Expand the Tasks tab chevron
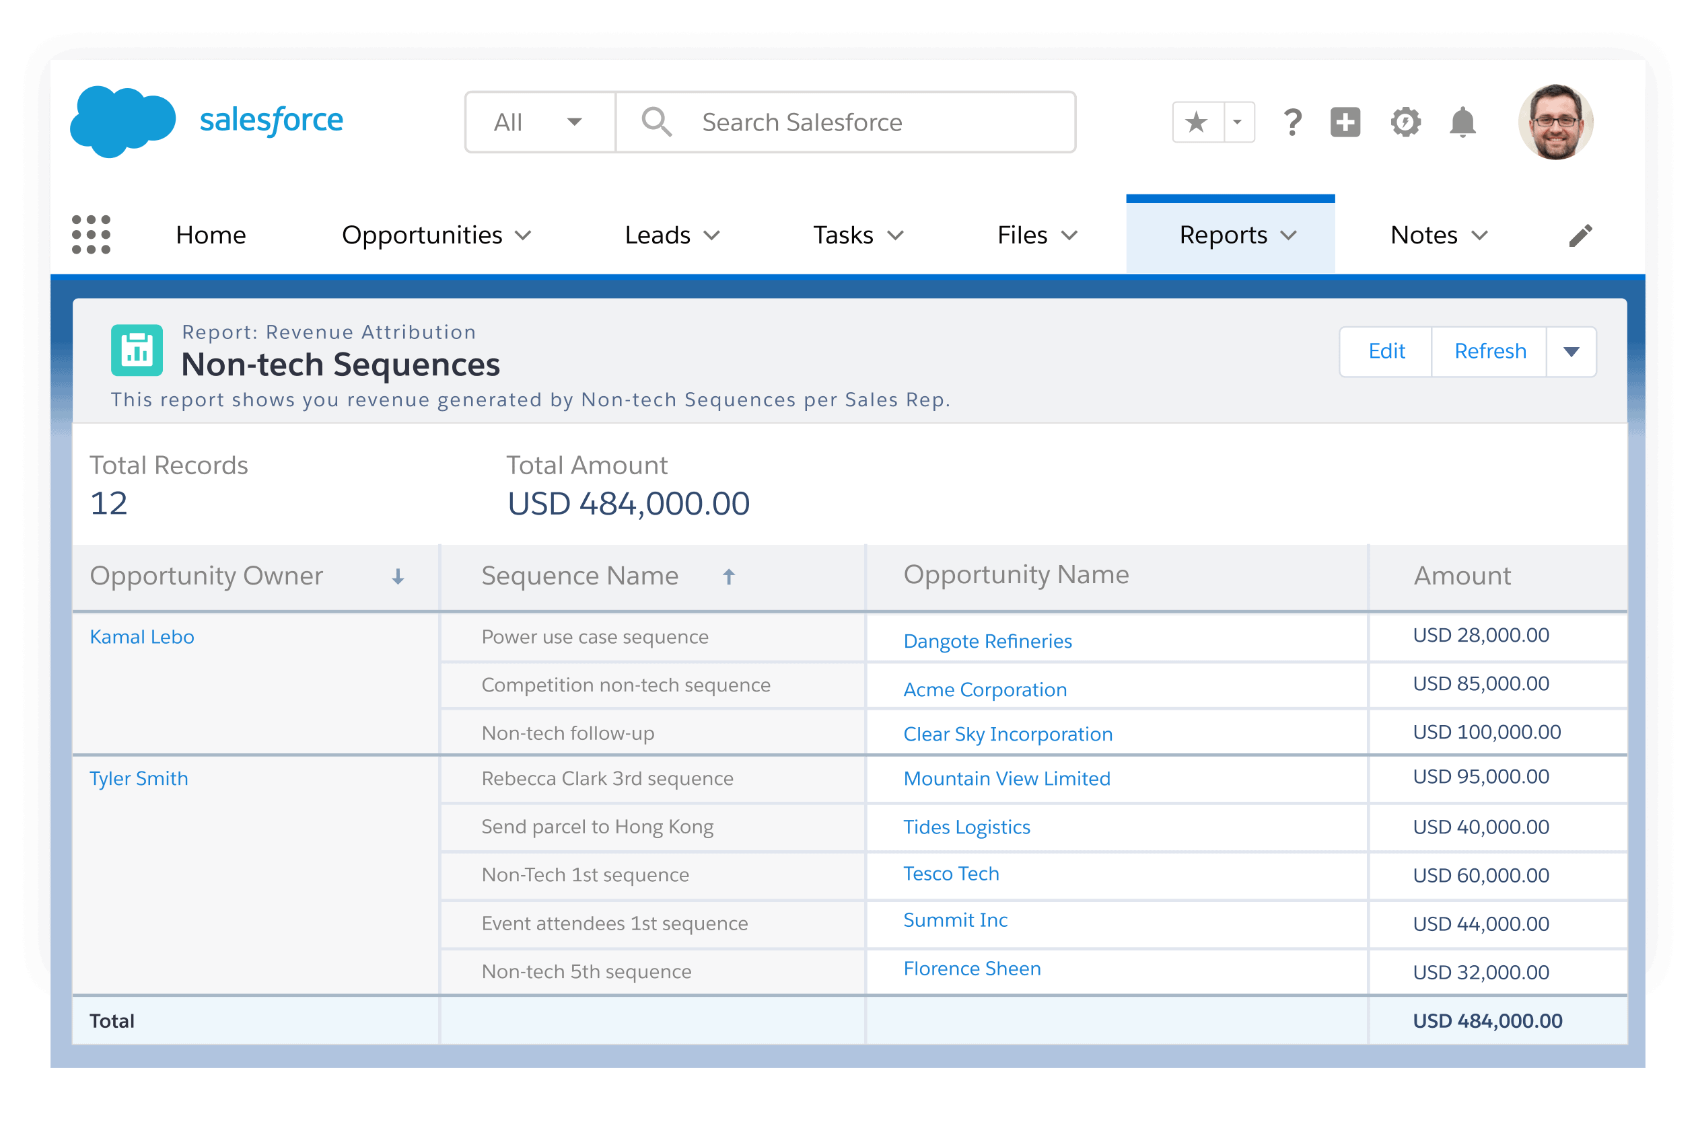The height and width of the screenshot is (1128, 1696). point(895,235)
